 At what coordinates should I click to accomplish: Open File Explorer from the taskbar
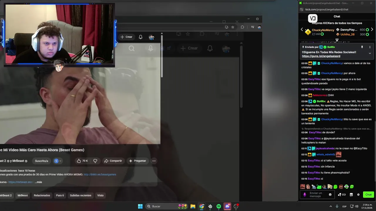click(193, 206)
